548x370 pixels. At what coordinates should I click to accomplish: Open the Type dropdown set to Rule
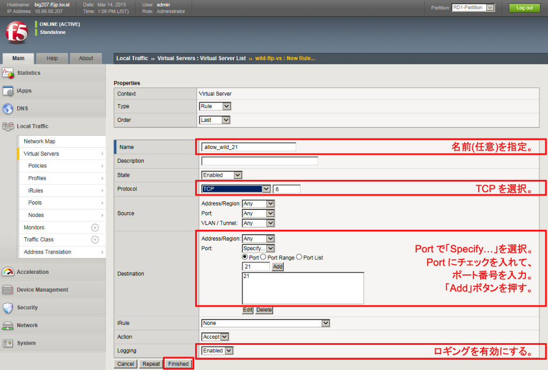215,106
